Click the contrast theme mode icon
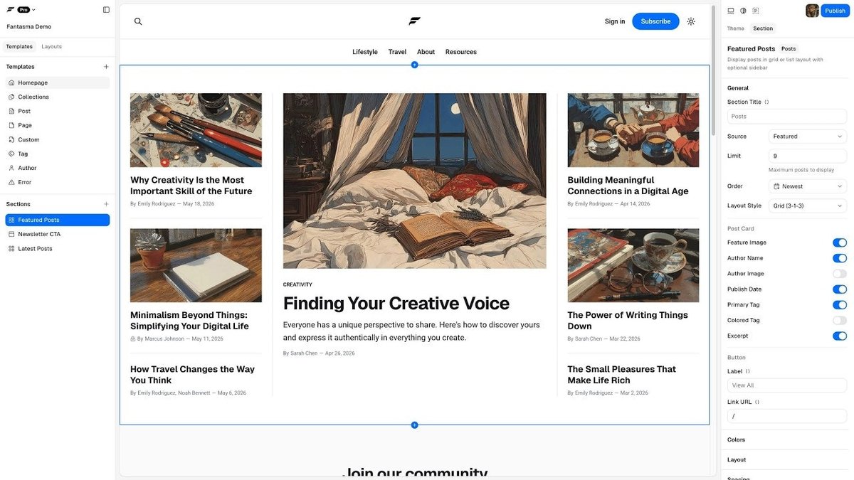 coord(743,11)
